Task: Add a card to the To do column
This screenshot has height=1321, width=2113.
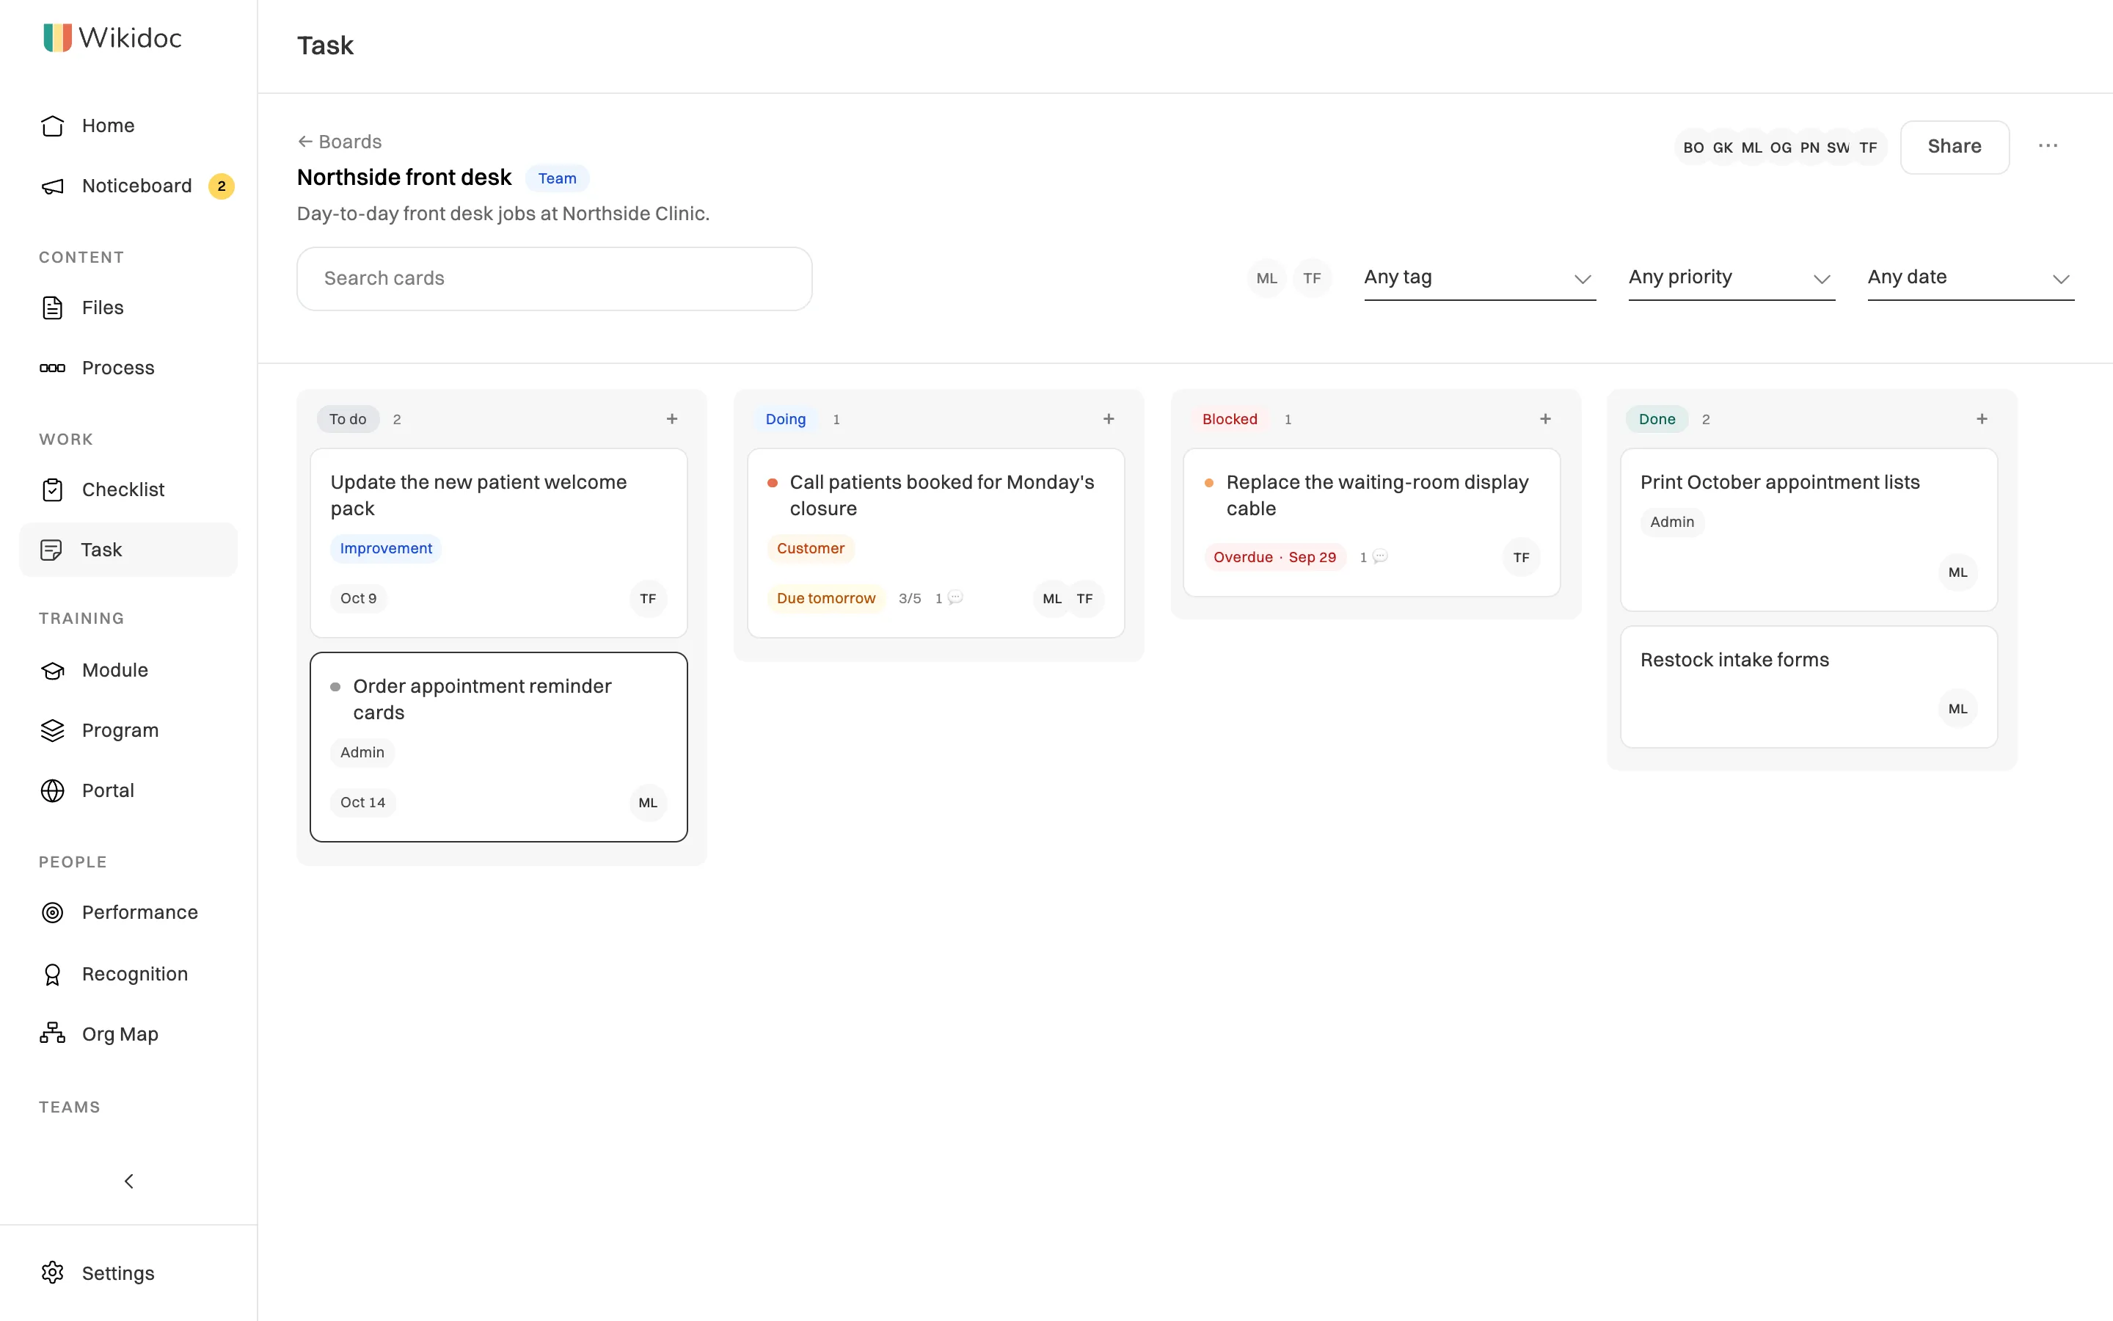Action: (671, 419)
